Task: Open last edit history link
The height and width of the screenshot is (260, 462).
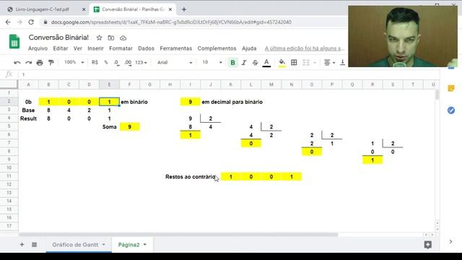Action: pos(305,48)
